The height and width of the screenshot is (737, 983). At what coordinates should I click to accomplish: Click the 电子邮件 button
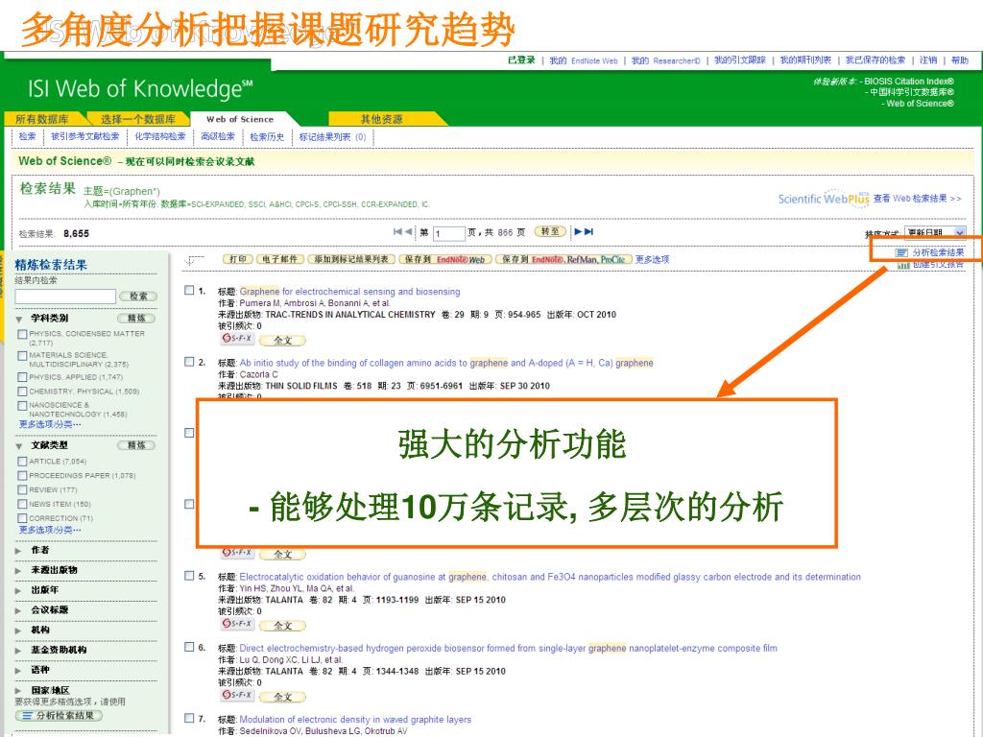click(280, 259)
